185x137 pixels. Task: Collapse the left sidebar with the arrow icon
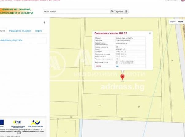(44, 22)
